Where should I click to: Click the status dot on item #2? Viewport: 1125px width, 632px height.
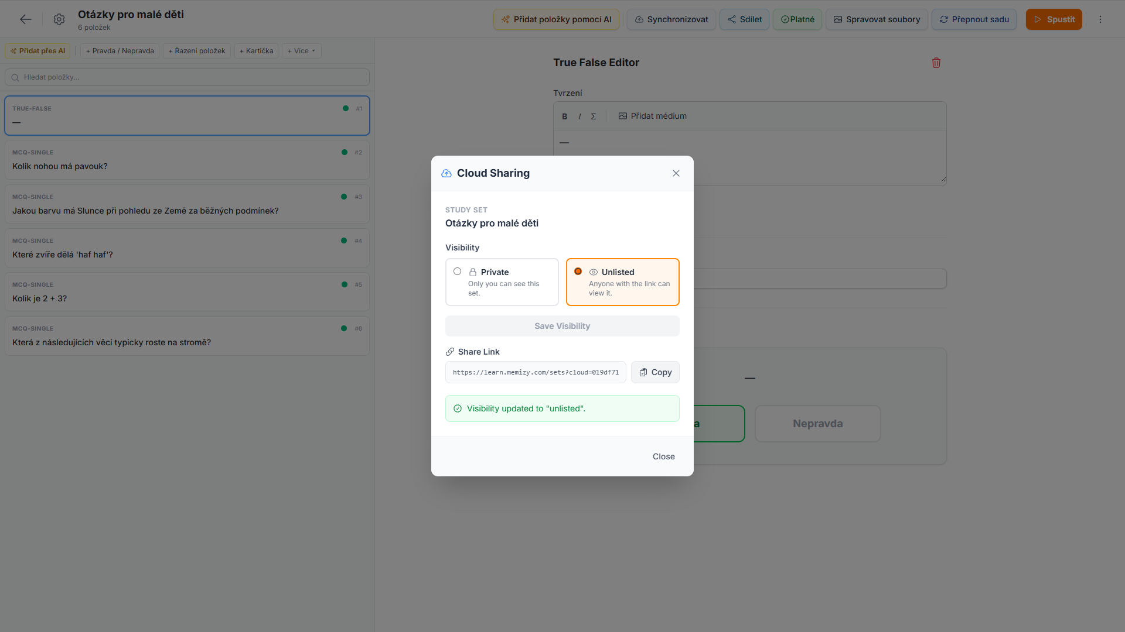[345, 152]
